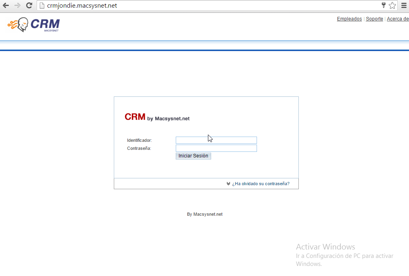Viewport: 409px width, 276px height.
Task: Open the Empleados link
Action: pyautogui.click(x=349, y=19)
